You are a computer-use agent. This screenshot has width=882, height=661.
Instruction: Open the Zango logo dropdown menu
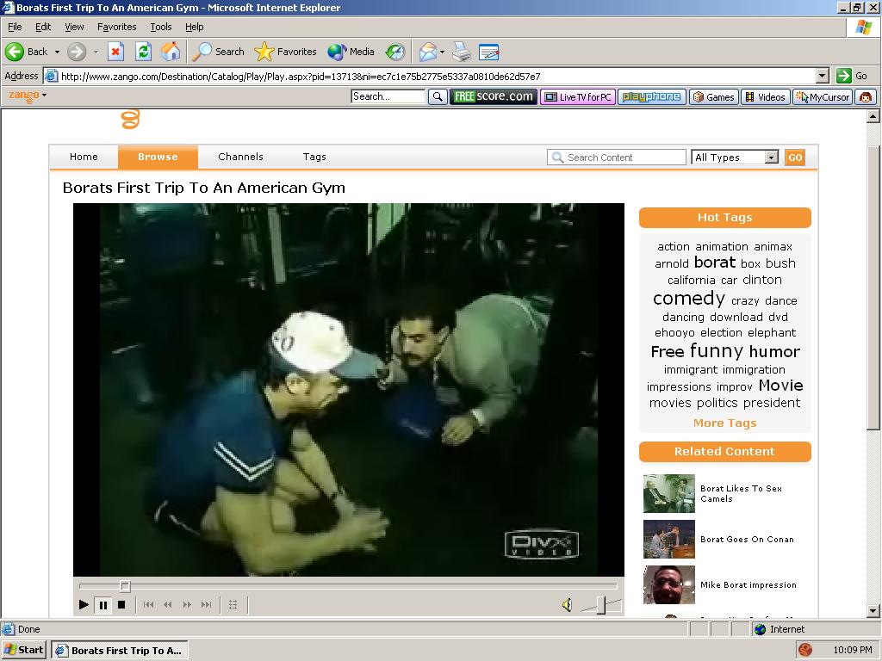(28, 96)
